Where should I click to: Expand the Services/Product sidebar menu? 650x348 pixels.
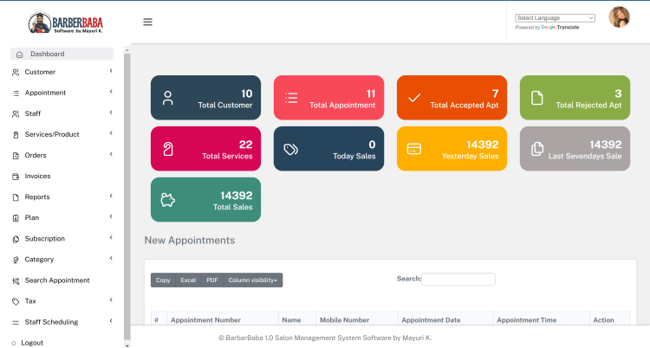click(x=52, y=134)
